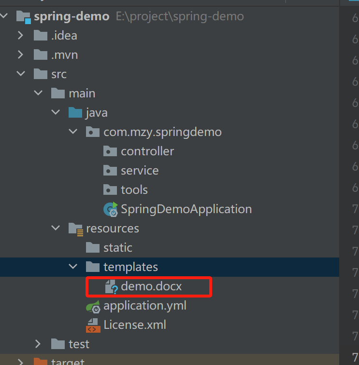The image size is (359, 365).
Task: Select the tools package
Action: point(134,190)
